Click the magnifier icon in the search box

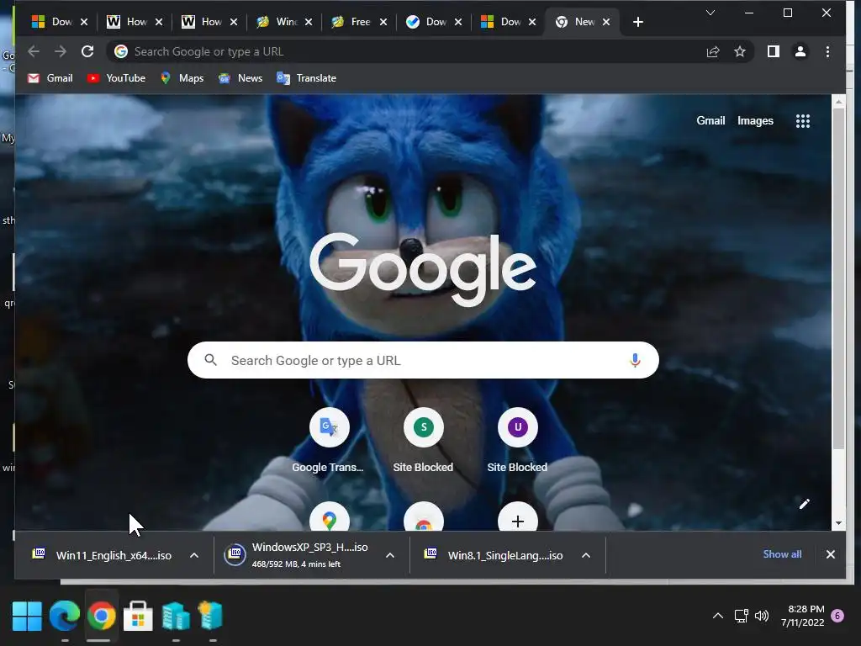[x=210, y=360]
